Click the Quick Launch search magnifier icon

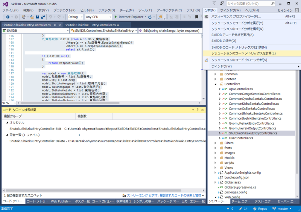pos(273,3)
